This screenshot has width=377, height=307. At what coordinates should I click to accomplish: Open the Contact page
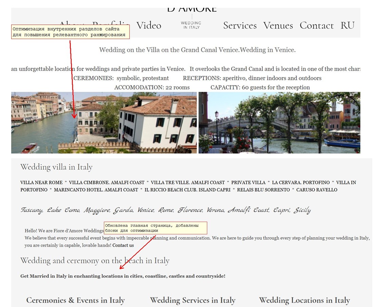pos(316,25)
